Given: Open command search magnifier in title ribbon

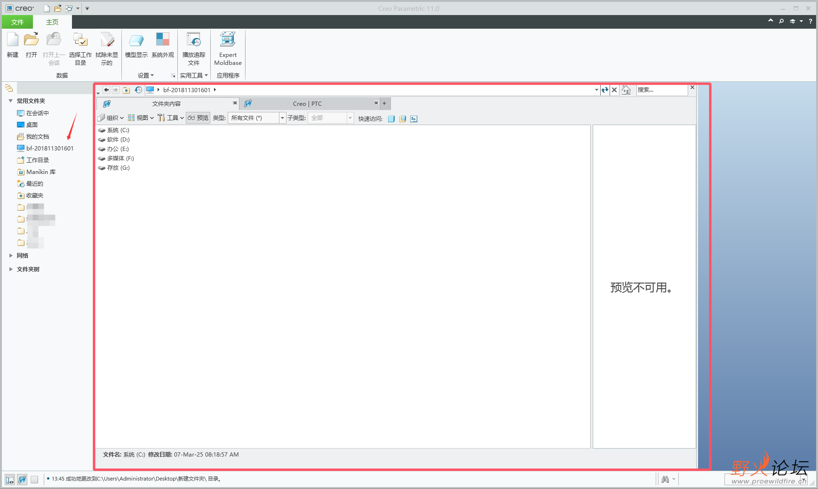Looking at the screenshot, I should pyautogui.click(x=781, y=21).
